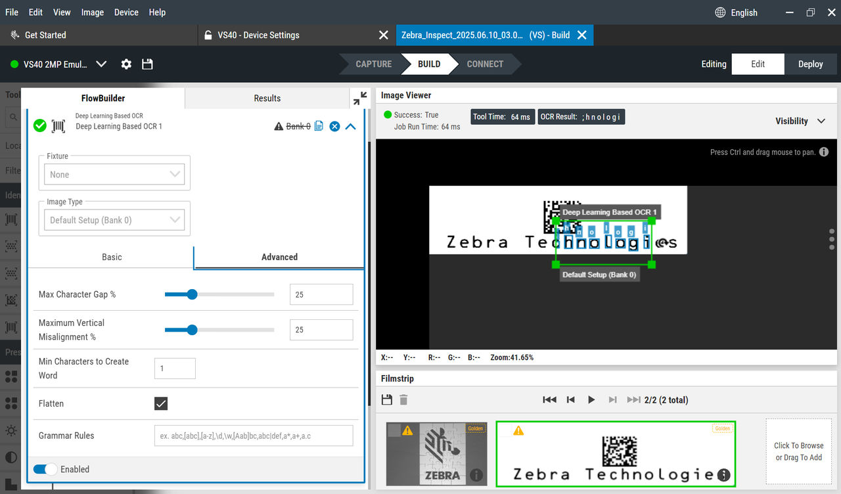Screen dimensions: 841x494
Task: Click the Maximum Vertical Misalignment % value field
Action: click(x=321, y=330)
